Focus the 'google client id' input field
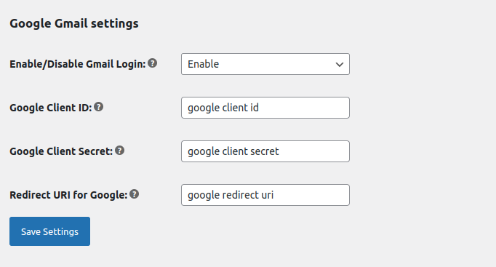 pyautogui.click(x=265, y=108)
